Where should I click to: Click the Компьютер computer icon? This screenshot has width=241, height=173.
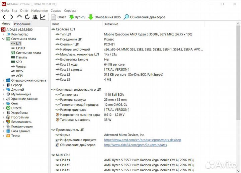(8, 34)
